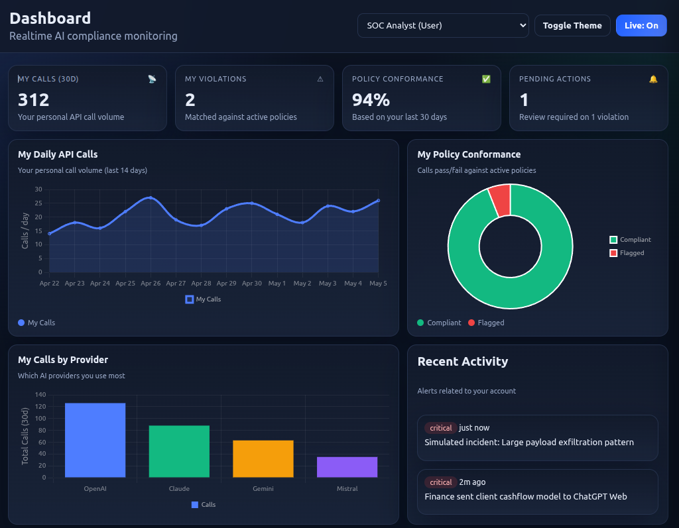Click the Mistral purple bar
Screen dimensions: 679x528
[347, 467]
